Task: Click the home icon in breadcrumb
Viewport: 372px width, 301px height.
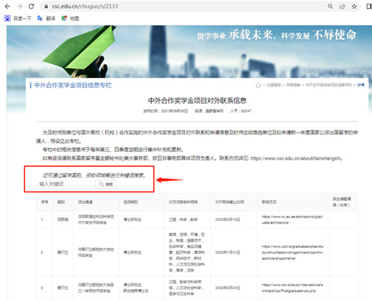Action: [258, 85]
